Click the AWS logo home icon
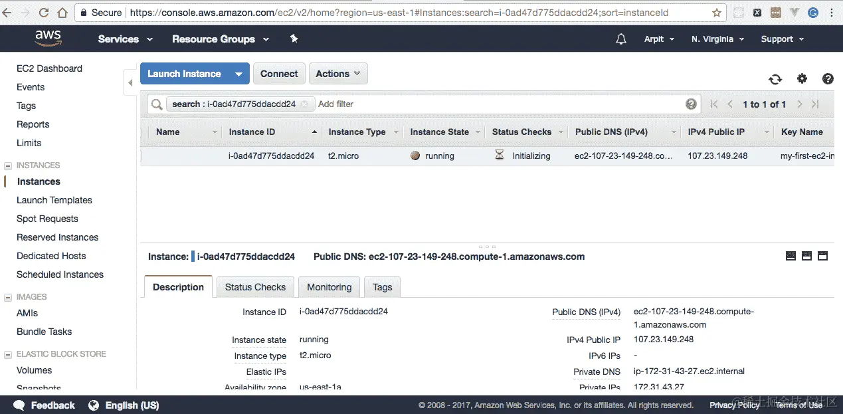This screenshot has width=843, height=414. [x=48, y=39]
